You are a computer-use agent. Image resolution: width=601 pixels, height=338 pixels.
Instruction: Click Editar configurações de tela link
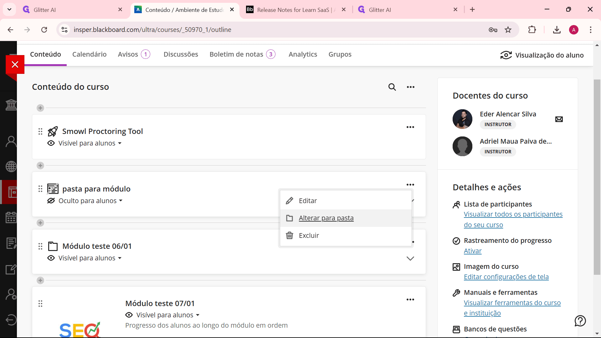click(506, 277)
